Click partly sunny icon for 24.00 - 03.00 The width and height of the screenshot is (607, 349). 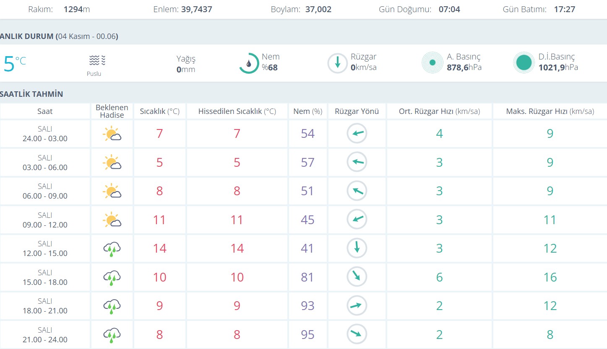112,134
